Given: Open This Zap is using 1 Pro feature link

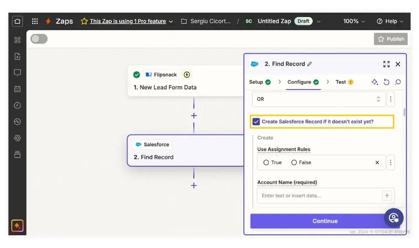Looking at the screenshot, I should point(127,21).
